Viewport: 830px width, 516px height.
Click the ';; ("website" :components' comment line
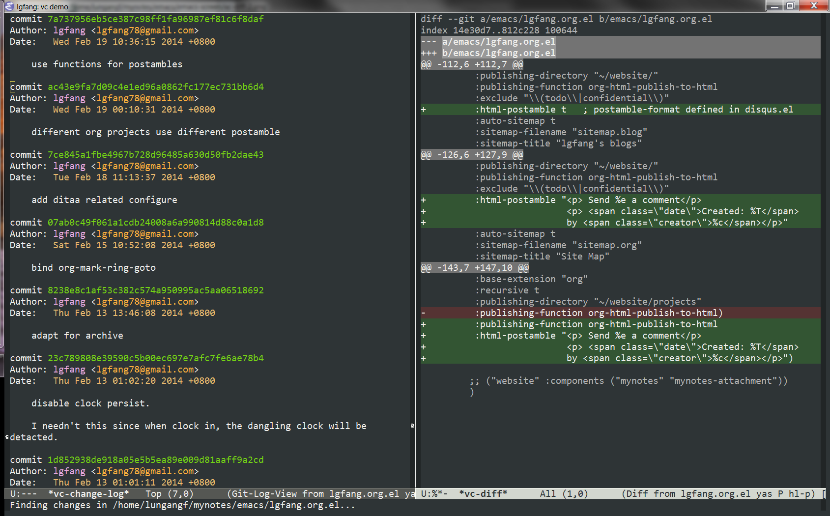click(629, 381)
